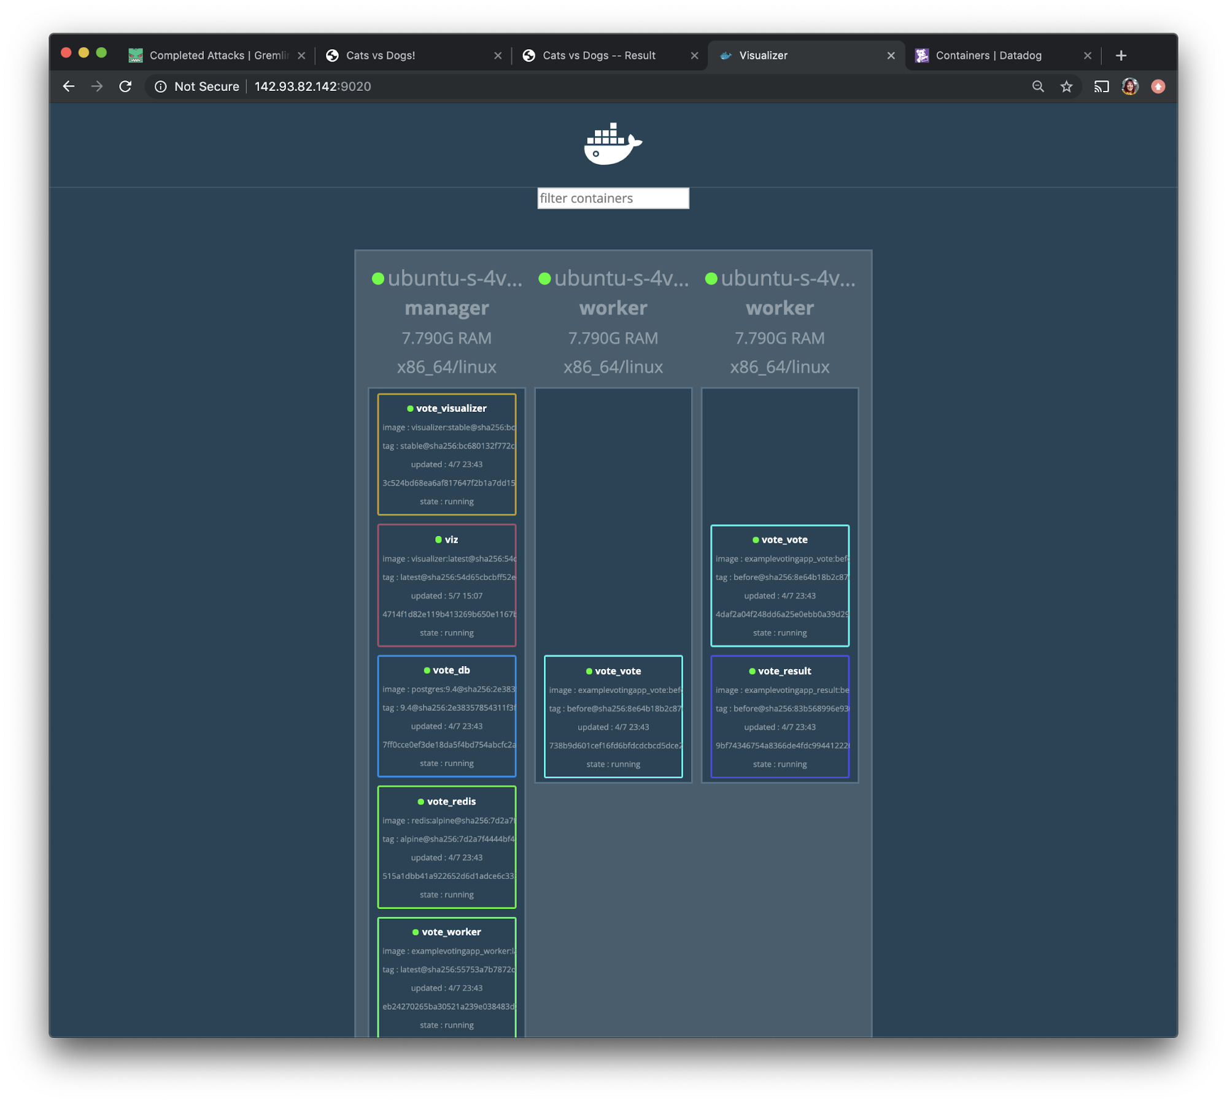Viewport: 1227px width, 1103px height.
Task: Click the Gremlin favicon on the first tab
Action: [136, 55]
